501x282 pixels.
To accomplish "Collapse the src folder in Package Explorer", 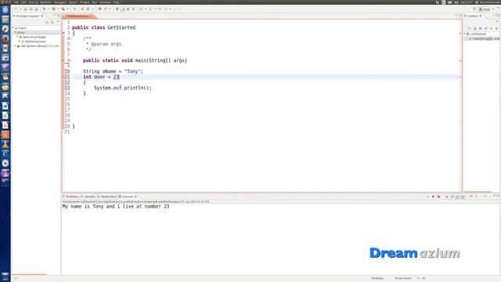I will (15, 32).
